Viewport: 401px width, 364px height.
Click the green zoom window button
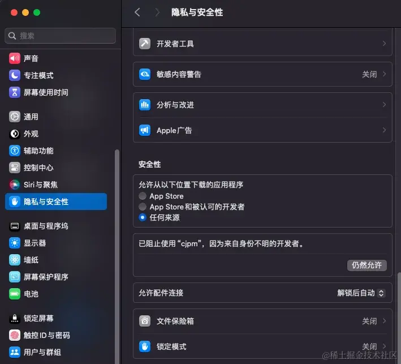pos(37,12)
